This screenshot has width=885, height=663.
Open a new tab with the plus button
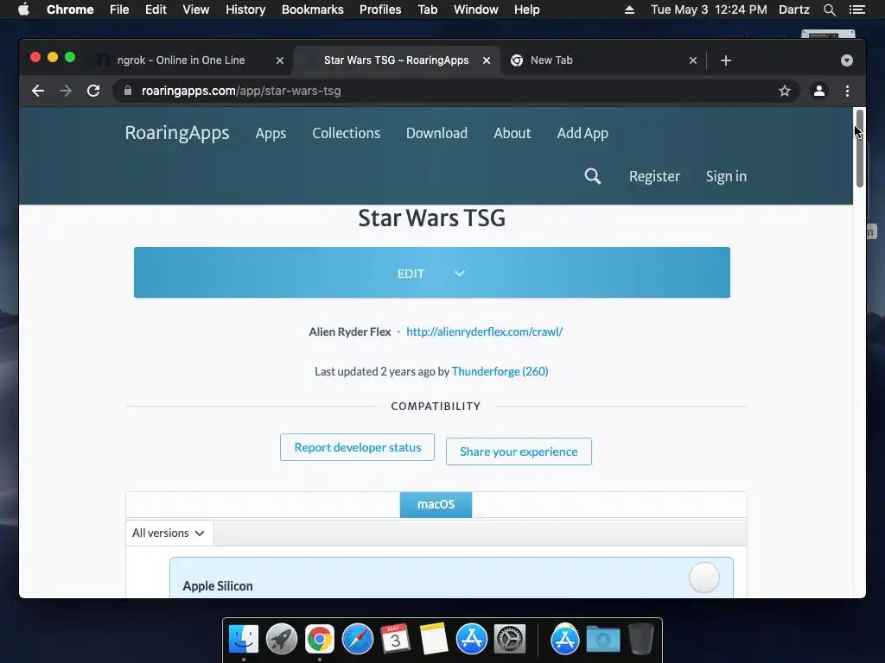726,60
